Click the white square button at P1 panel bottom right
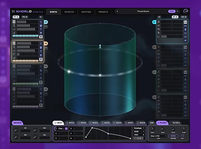 (41, 37)
